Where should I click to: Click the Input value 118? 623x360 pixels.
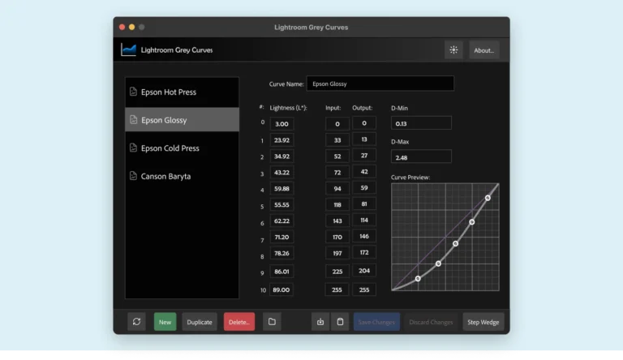pos(337,204)
